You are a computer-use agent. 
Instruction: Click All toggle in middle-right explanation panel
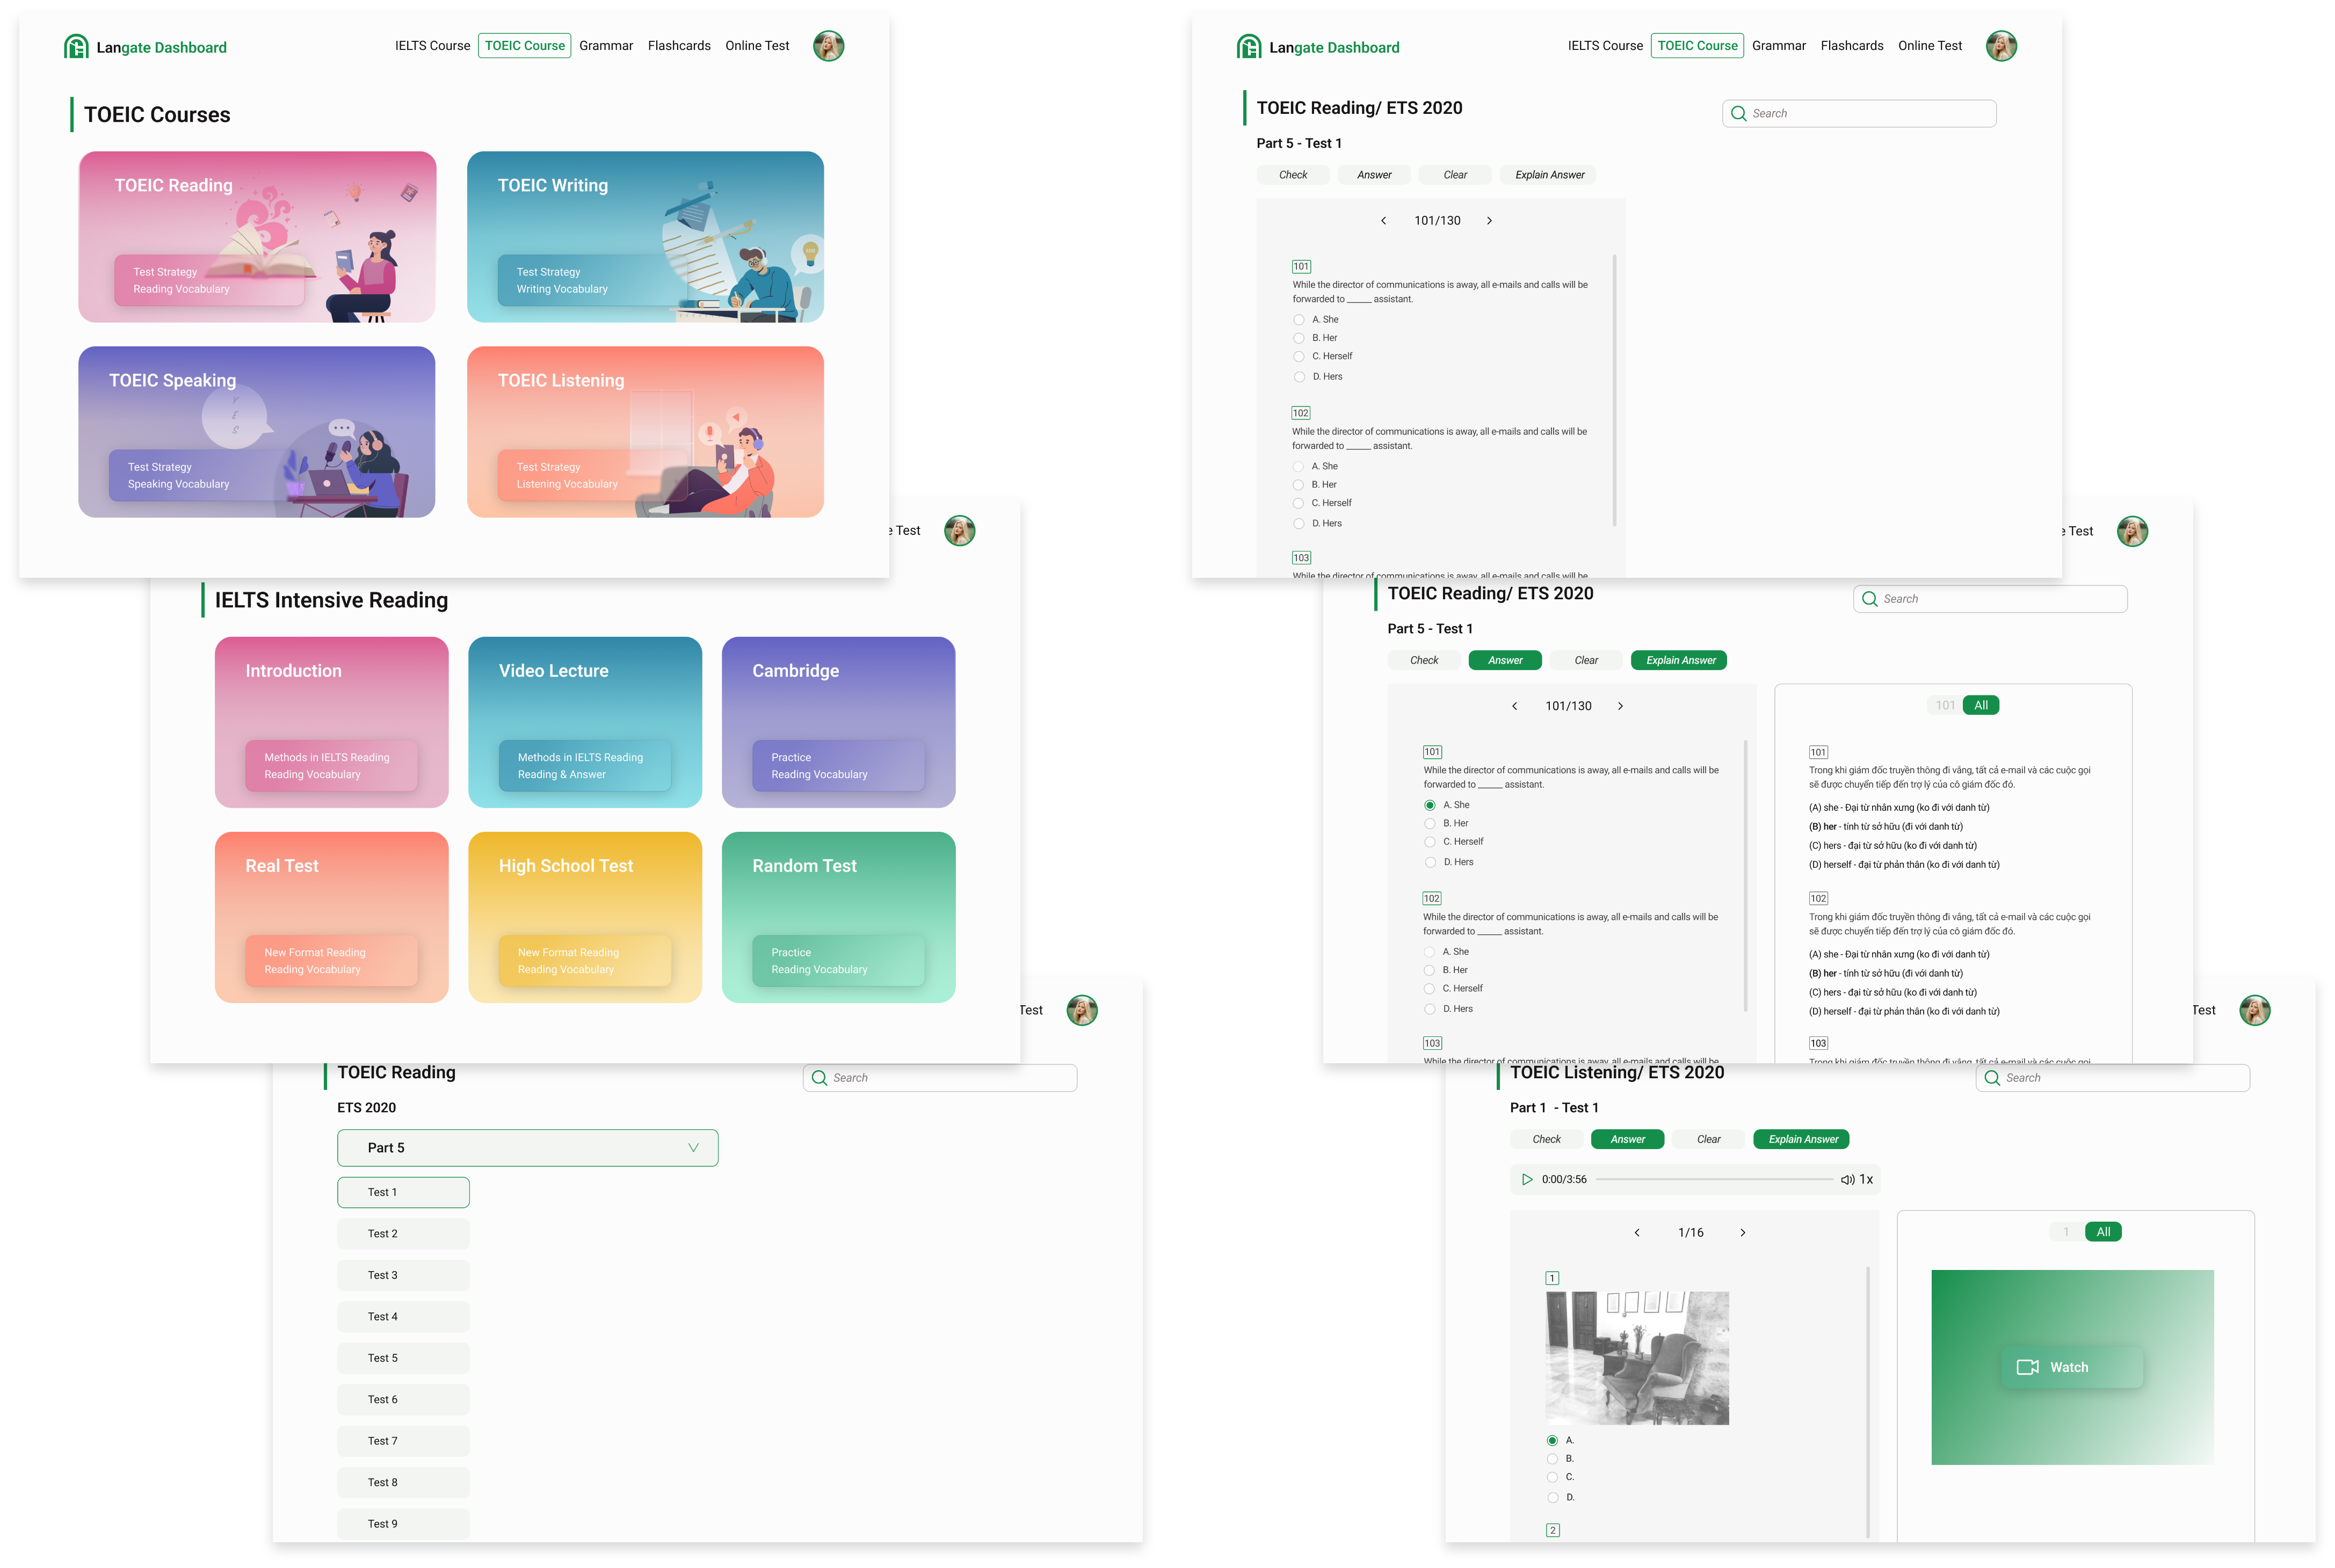point(1980,705)
